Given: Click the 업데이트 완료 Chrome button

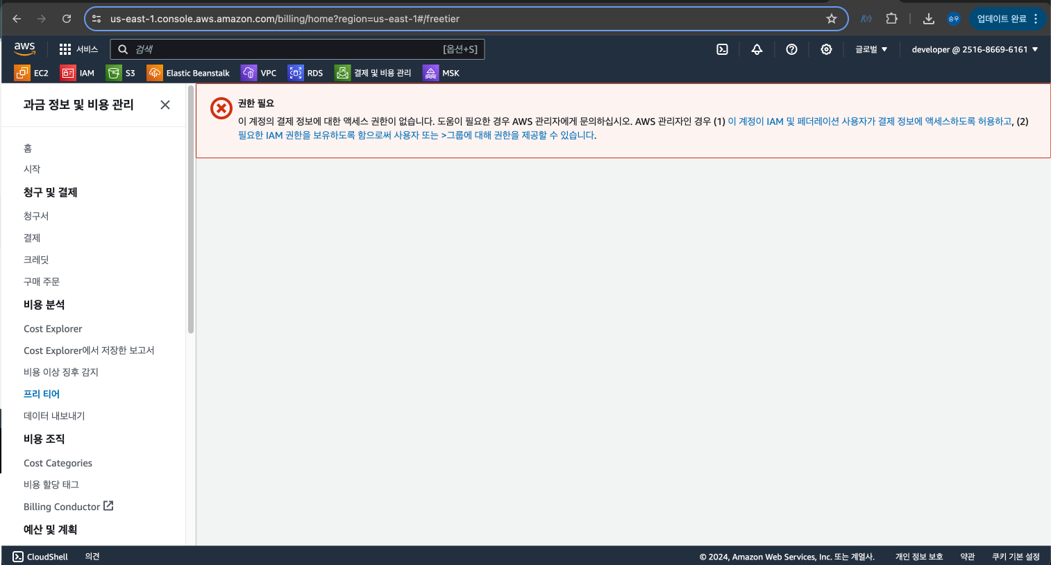Looking at the screenshot, I should pyautogui.click(x=1007, y=19).
